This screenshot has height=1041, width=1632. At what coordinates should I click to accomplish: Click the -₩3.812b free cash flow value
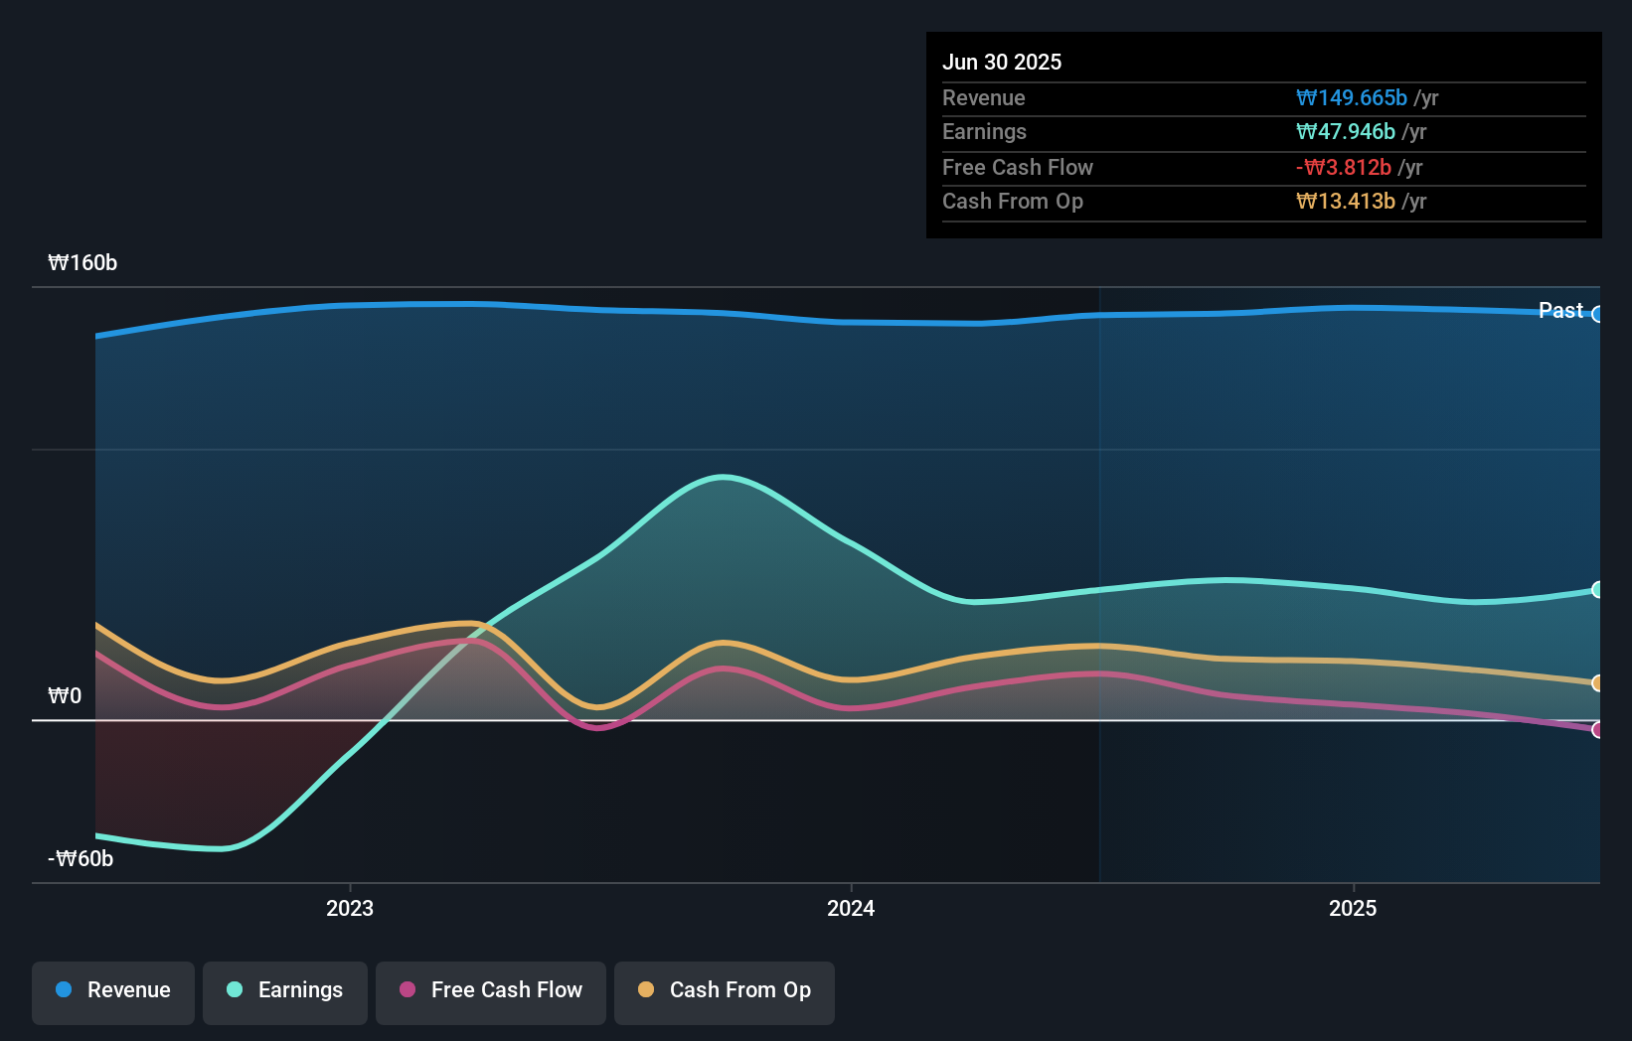coord(1344,167)
